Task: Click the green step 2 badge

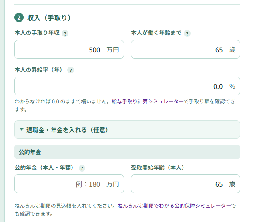Action: pos(19,18)
